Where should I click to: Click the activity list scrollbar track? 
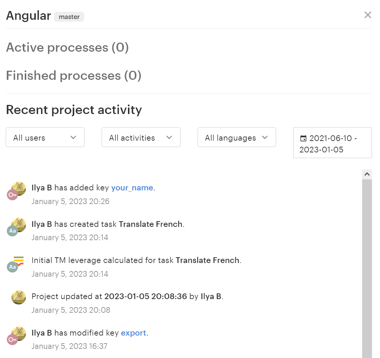pyautogui.click(x=367, y=266)
